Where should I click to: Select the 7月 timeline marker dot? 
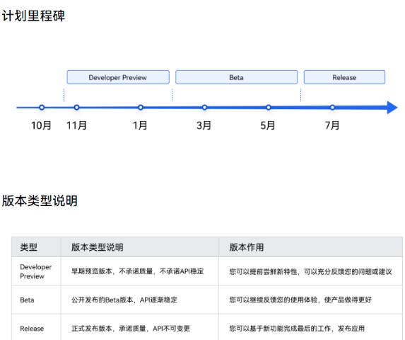pyautogui.click(x=332, y=108)
